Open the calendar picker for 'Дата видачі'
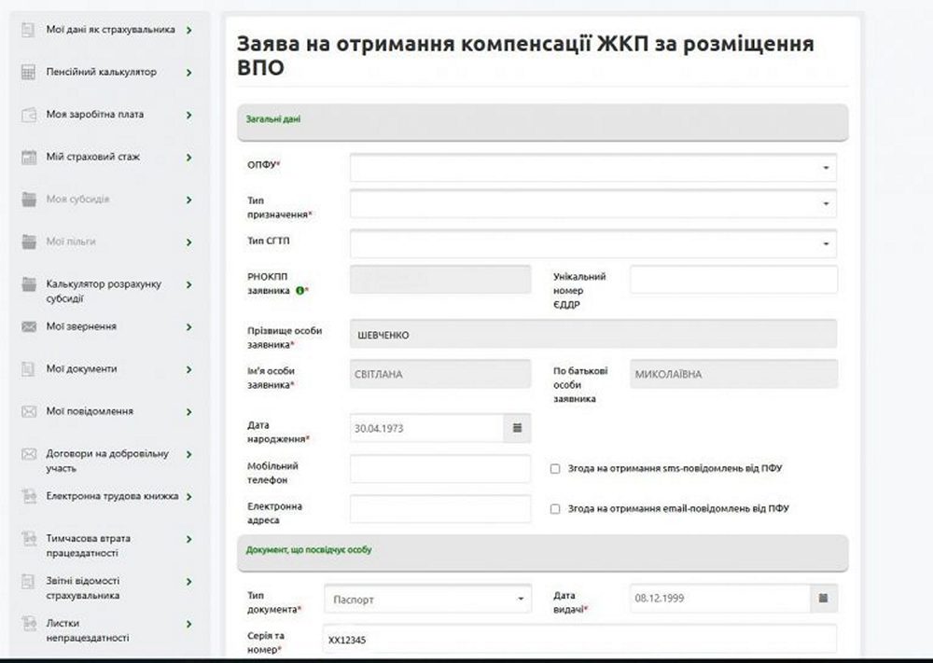 point(824,598)
